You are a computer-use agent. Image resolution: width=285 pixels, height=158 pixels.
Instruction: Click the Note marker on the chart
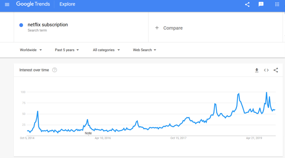tap(88, 133)
